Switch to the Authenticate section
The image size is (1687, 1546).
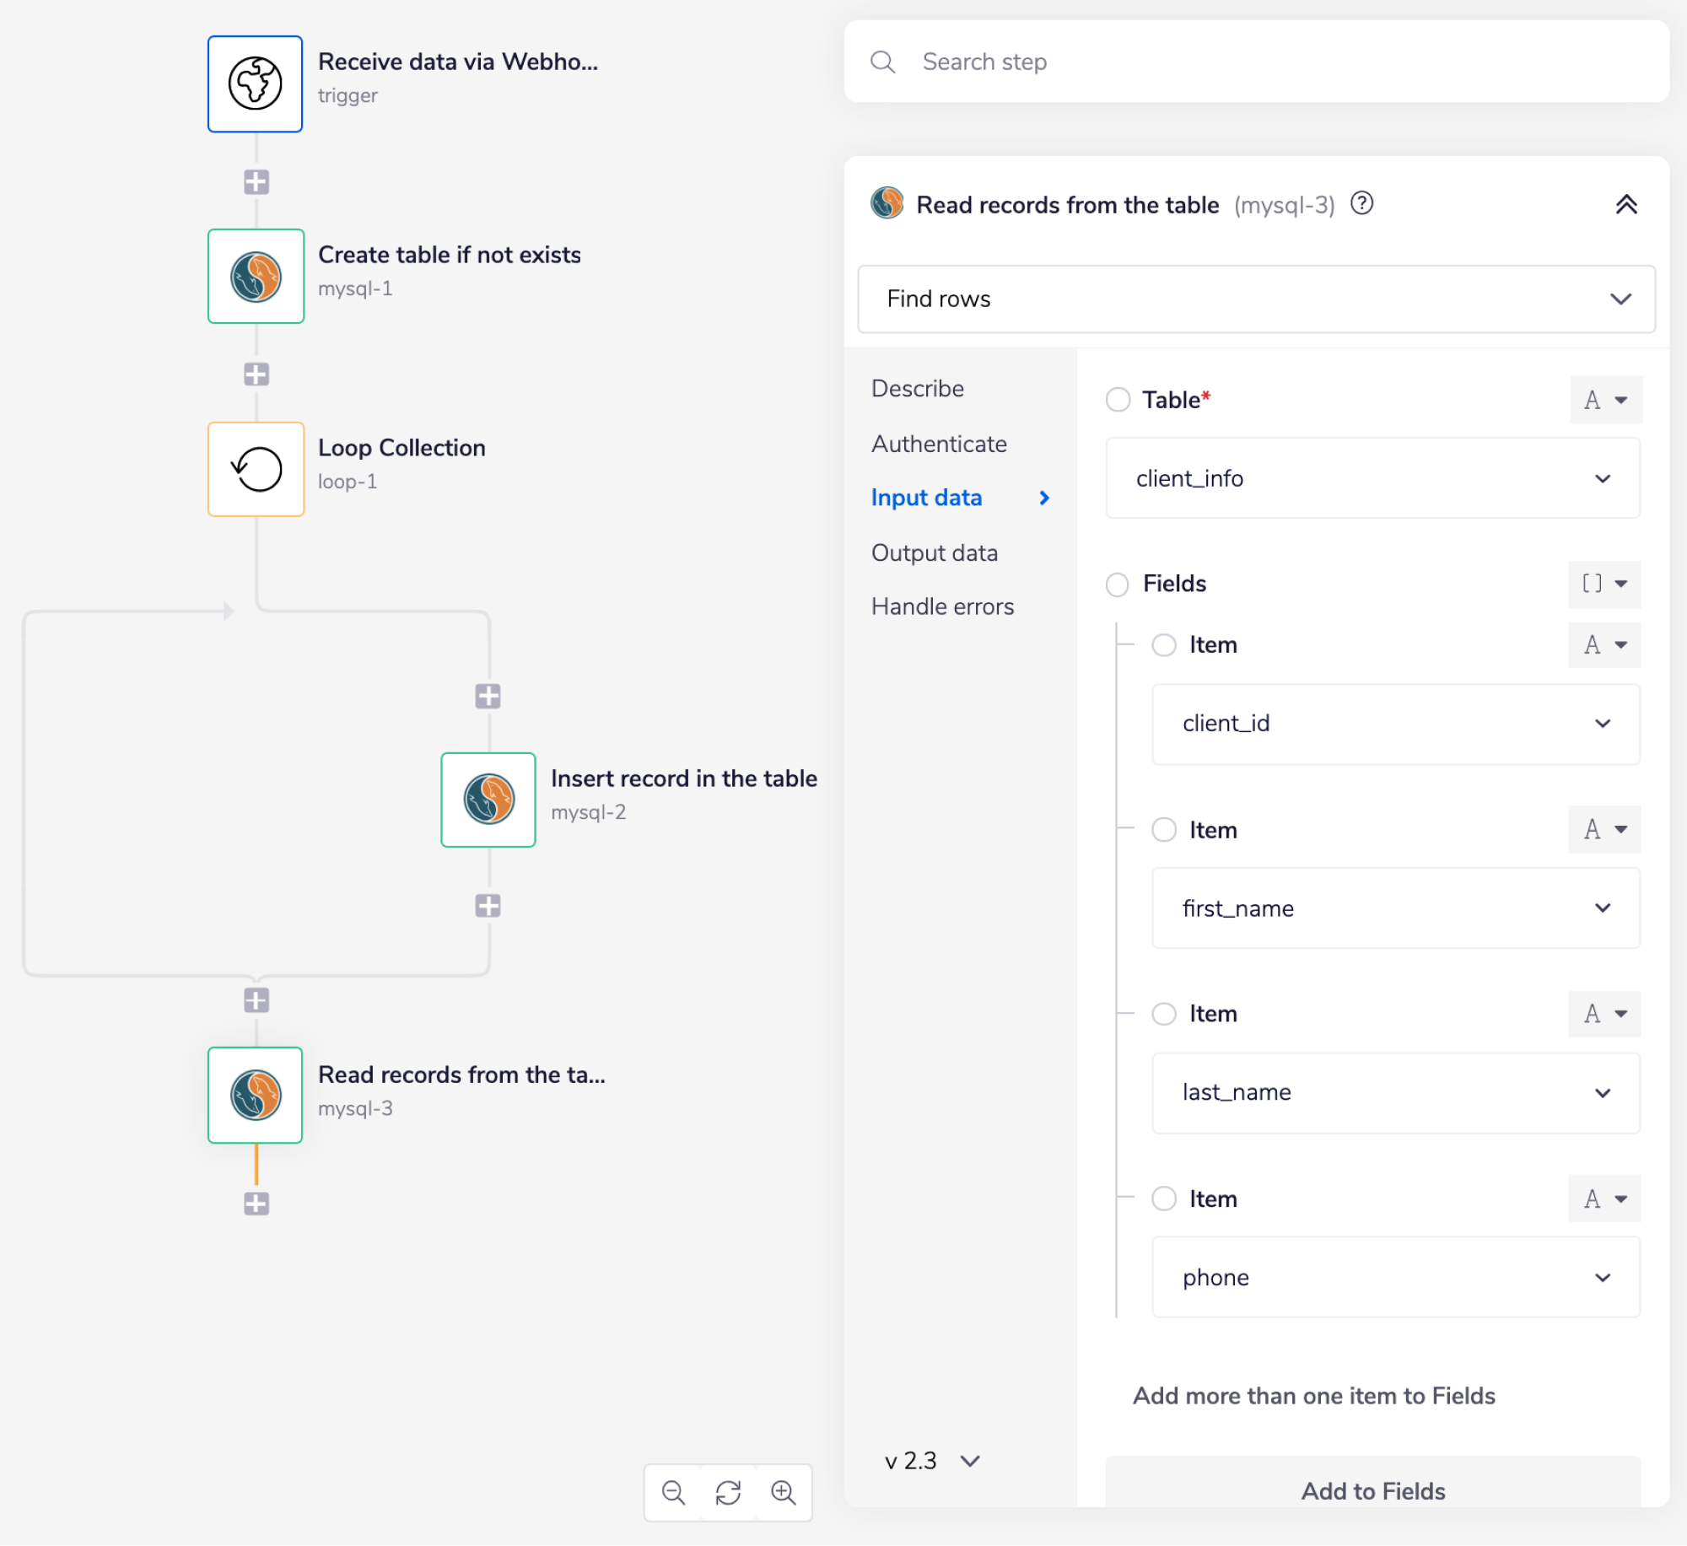[x=938, y=444]
